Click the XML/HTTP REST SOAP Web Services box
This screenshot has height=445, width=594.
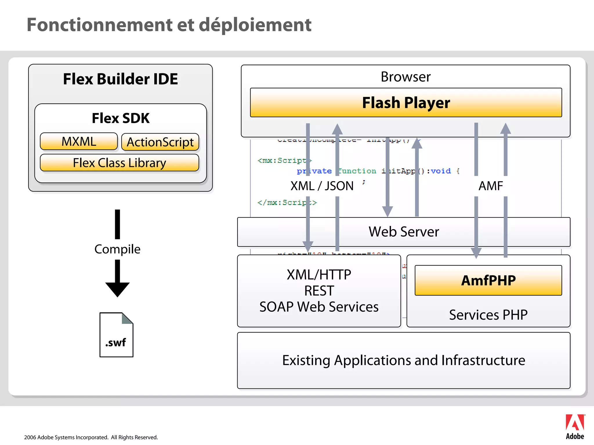(x=319, y=291)
